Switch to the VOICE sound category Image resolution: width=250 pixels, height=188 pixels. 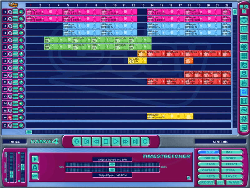pyautogui.click(x=231, y=158)
